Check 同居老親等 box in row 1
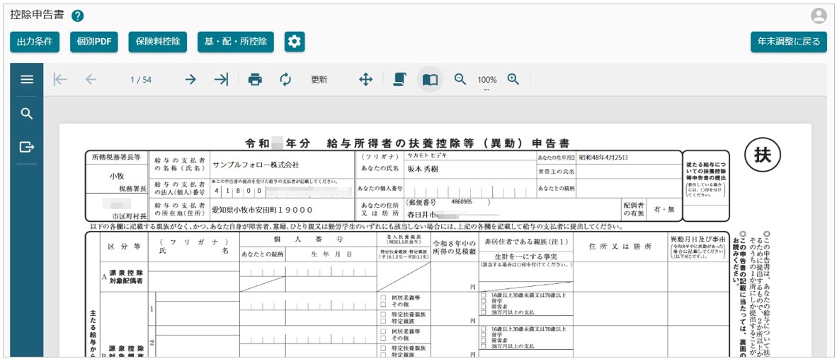 click(382, 296)
